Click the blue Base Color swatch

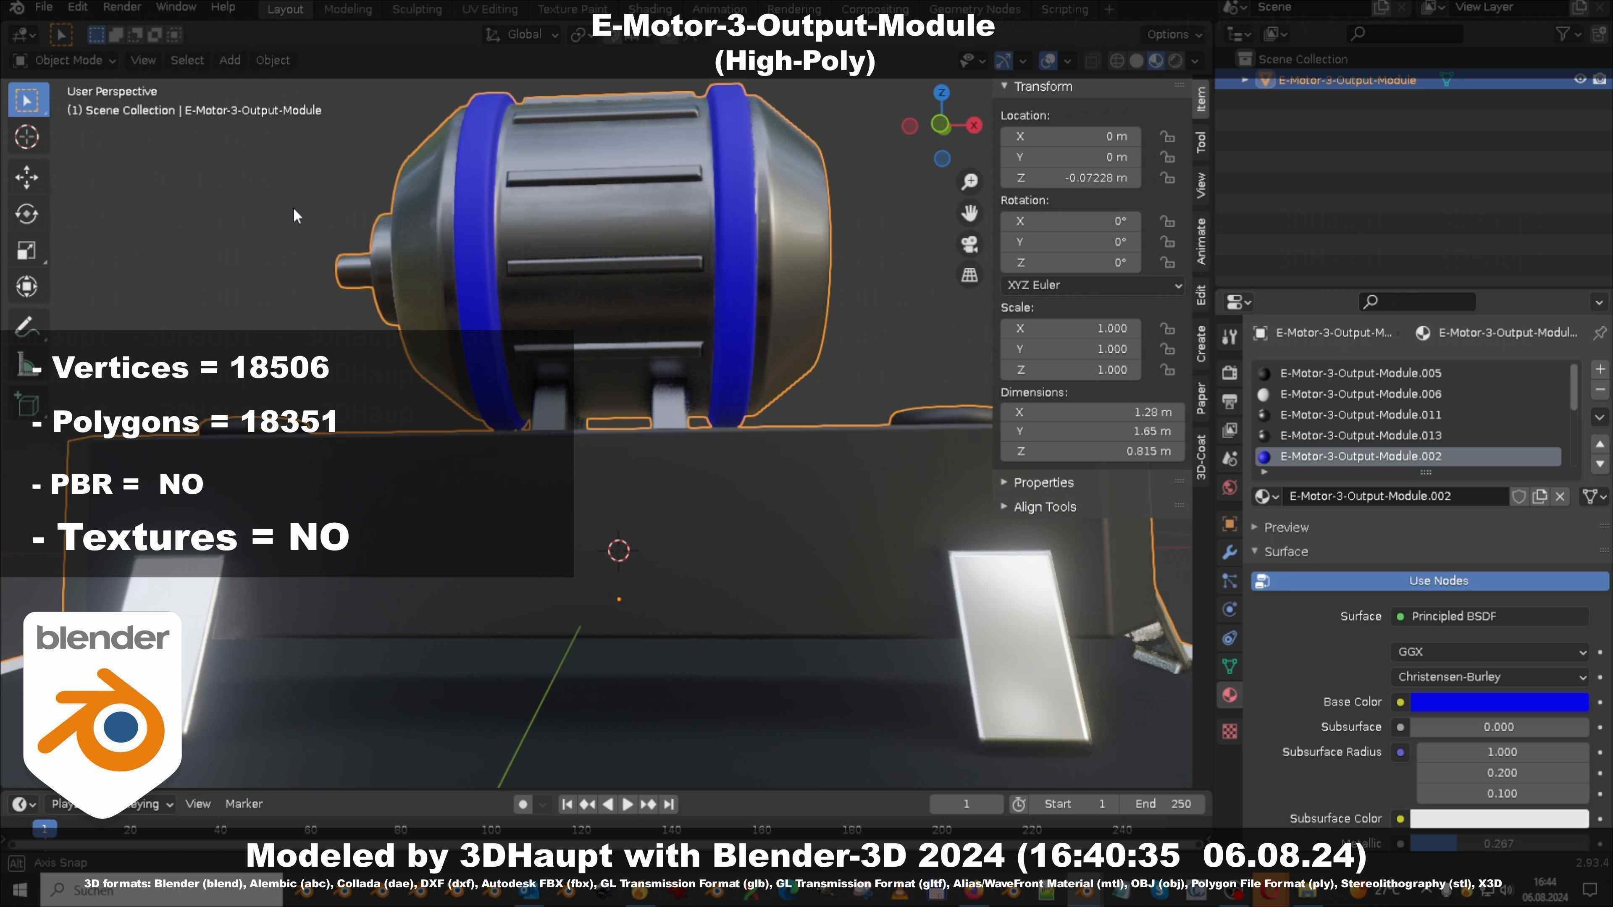1499,703
